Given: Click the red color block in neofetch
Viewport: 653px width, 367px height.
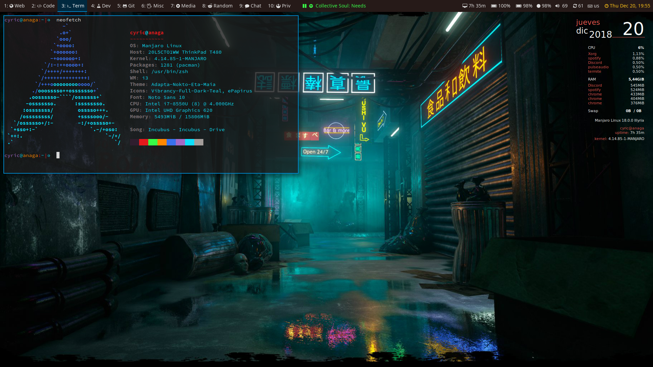Looking at the screenshot, I should coord(144,142).
